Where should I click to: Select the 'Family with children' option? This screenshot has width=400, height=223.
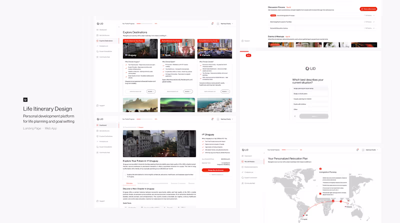pos(310,104)
